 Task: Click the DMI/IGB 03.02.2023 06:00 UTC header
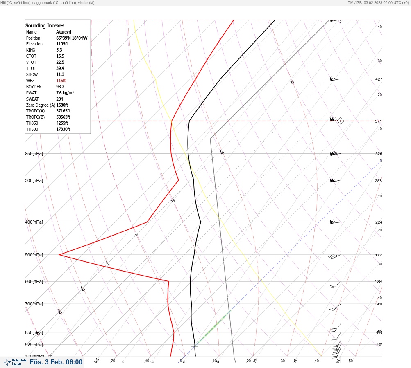click(378, 2)
